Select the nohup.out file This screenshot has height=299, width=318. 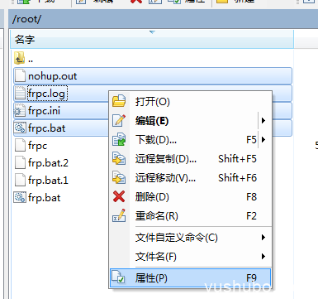(x=153, y=76)
